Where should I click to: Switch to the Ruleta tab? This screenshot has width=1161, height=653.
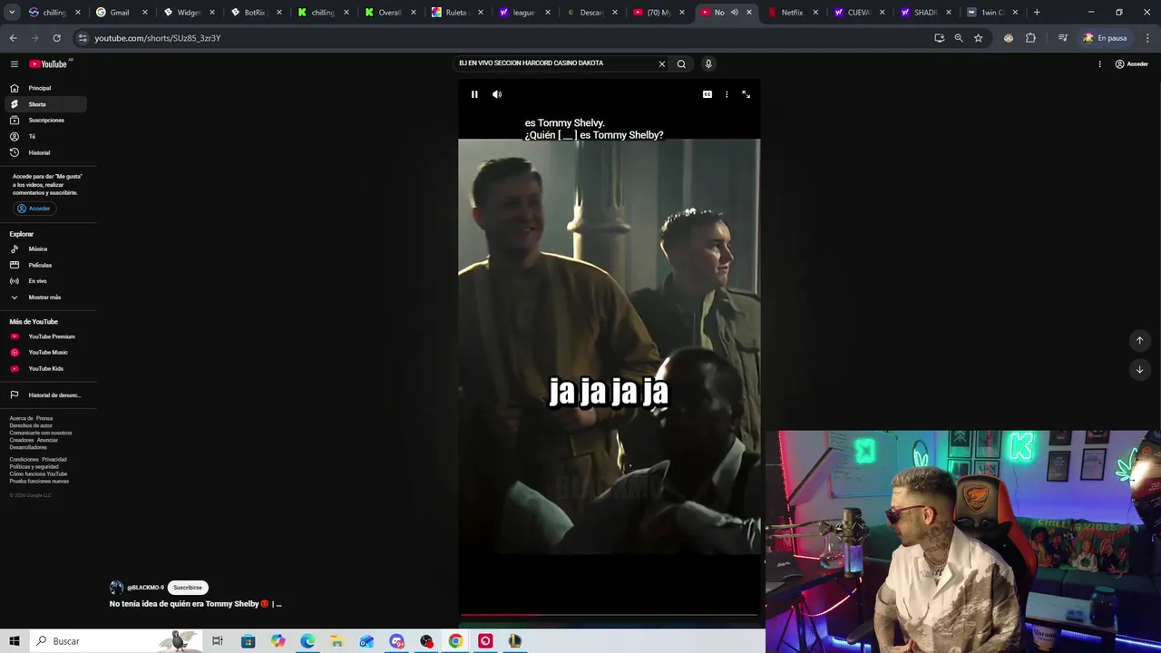[456, 13]
